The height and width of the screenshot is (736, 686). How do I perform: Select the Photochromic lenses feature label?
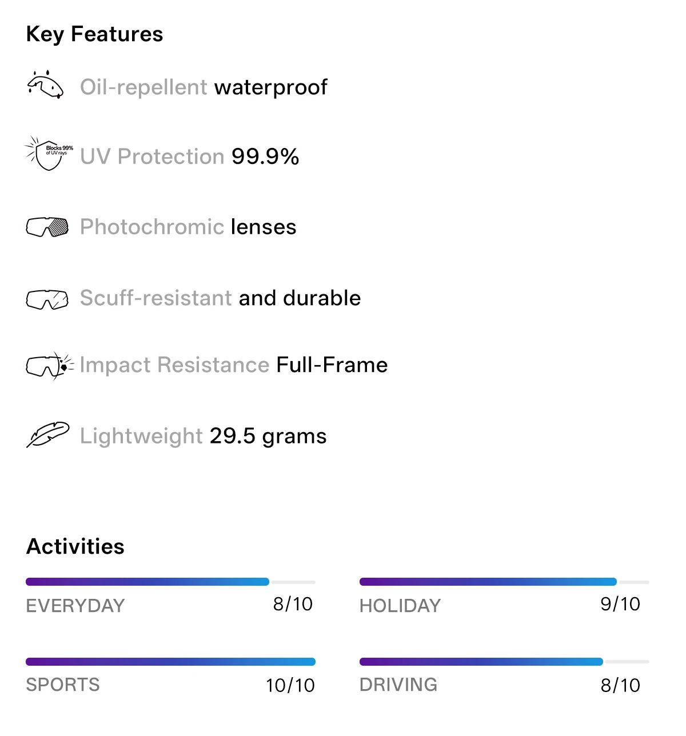click(x=188, y=227)
